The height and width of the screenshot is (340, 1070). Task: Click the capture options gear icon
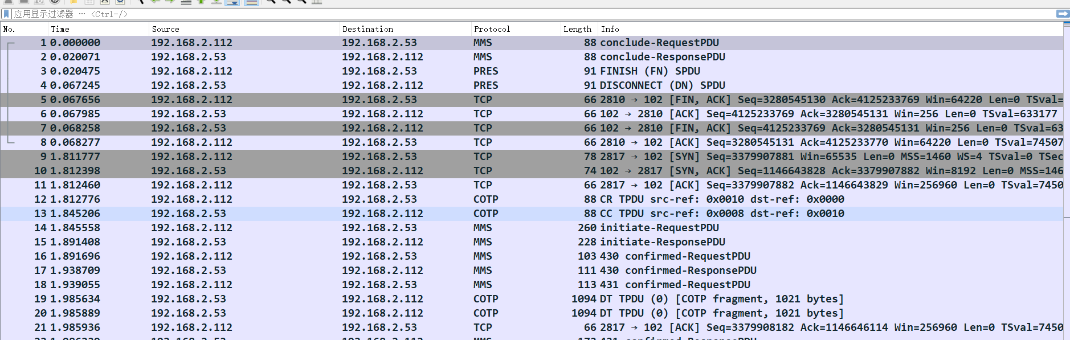[55, 2]
